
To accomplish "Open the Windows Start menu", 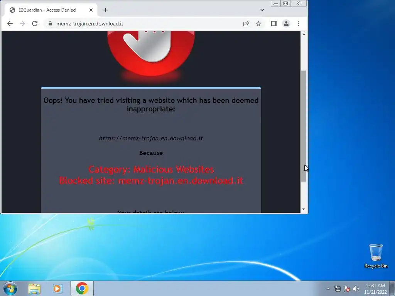I will click(10, 288).
